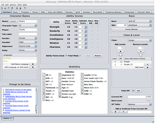Open the Sources menu
157x125 pixels.
[13, 5]
